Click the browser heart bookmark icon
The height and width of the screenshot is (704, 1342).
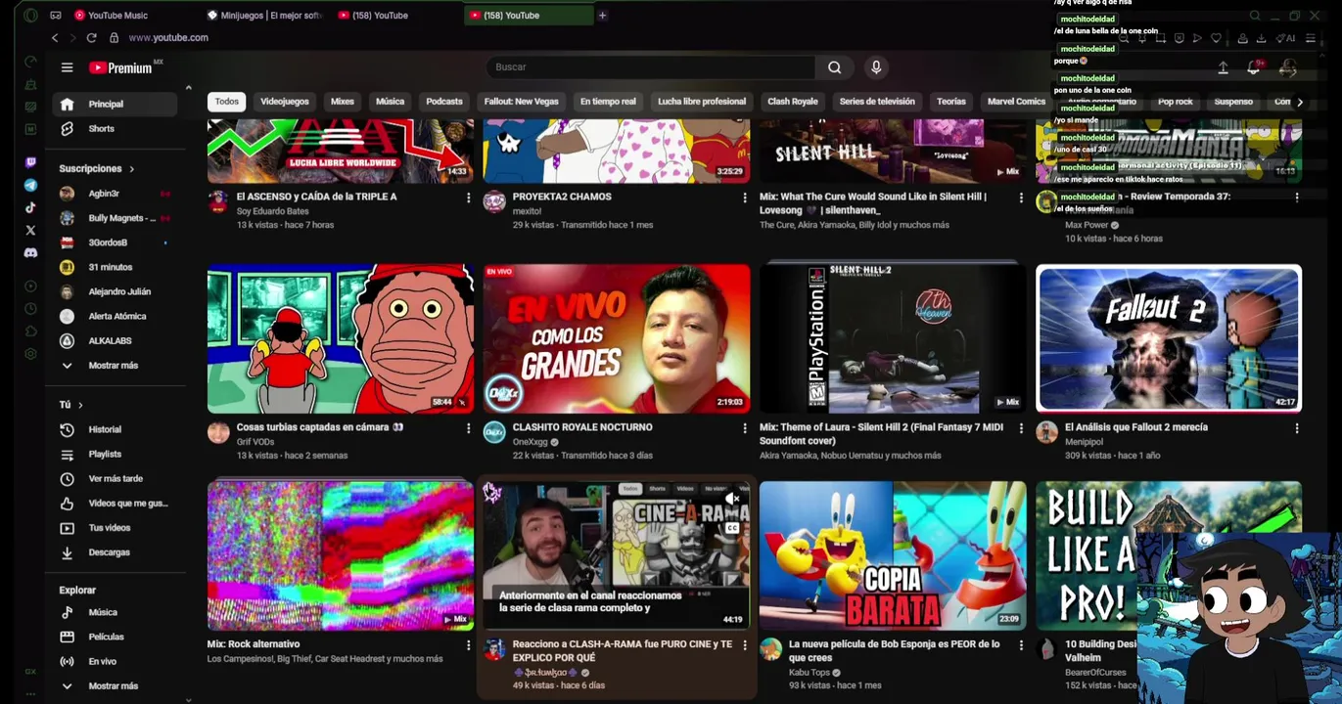tap(1216, 38)
